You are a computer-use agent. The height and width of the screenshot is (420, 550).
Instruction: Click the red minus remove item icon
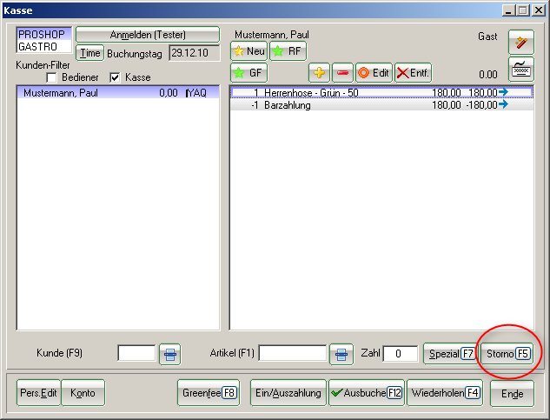342,74
